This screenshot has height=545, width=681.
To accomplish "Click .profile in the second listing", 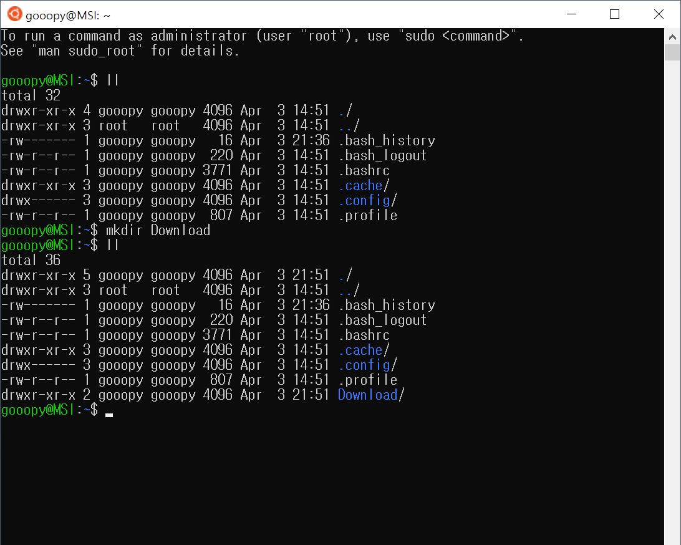I will [369, 380].
